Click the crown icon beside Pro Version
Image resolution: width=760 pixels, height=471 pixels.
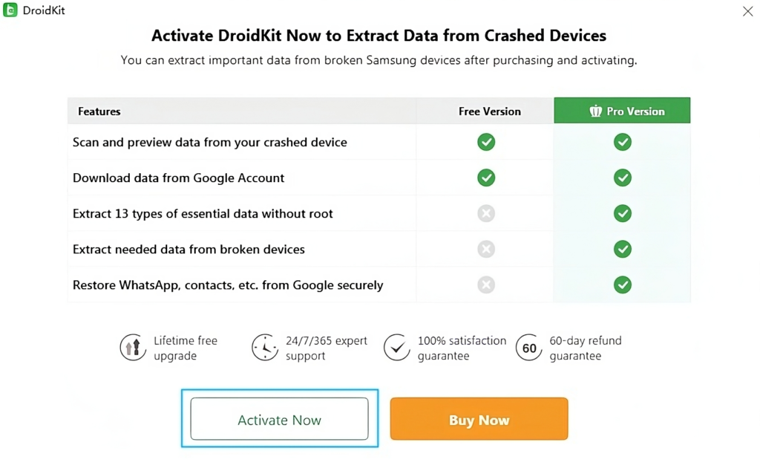(x=595, y=110)
